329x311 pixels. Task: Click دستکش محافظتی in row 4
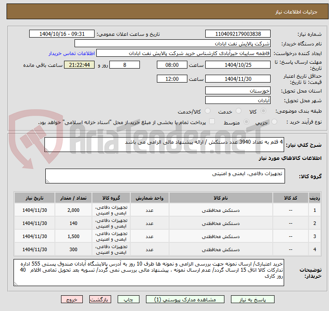[x=221, y=249]
